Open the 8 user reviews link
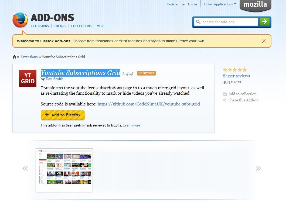Viewport: 286px width, 205px height. [236, 76]
